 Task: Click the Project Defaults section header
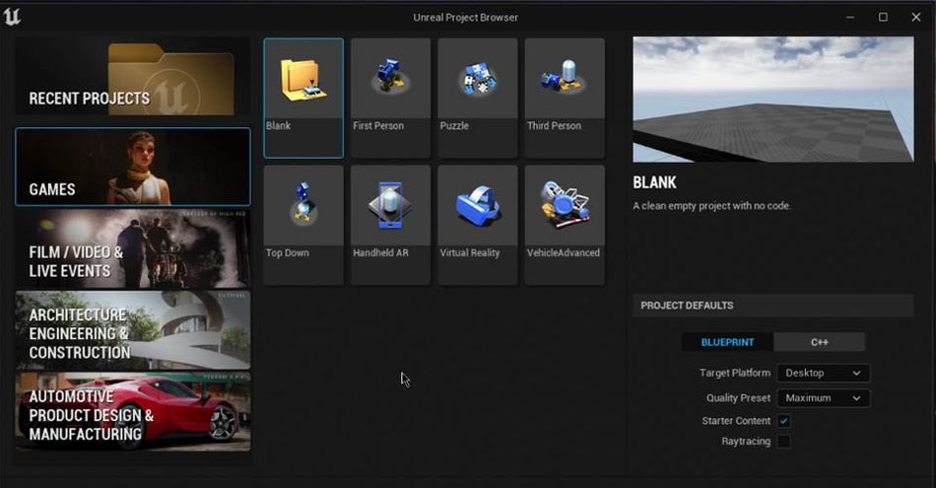773,306
